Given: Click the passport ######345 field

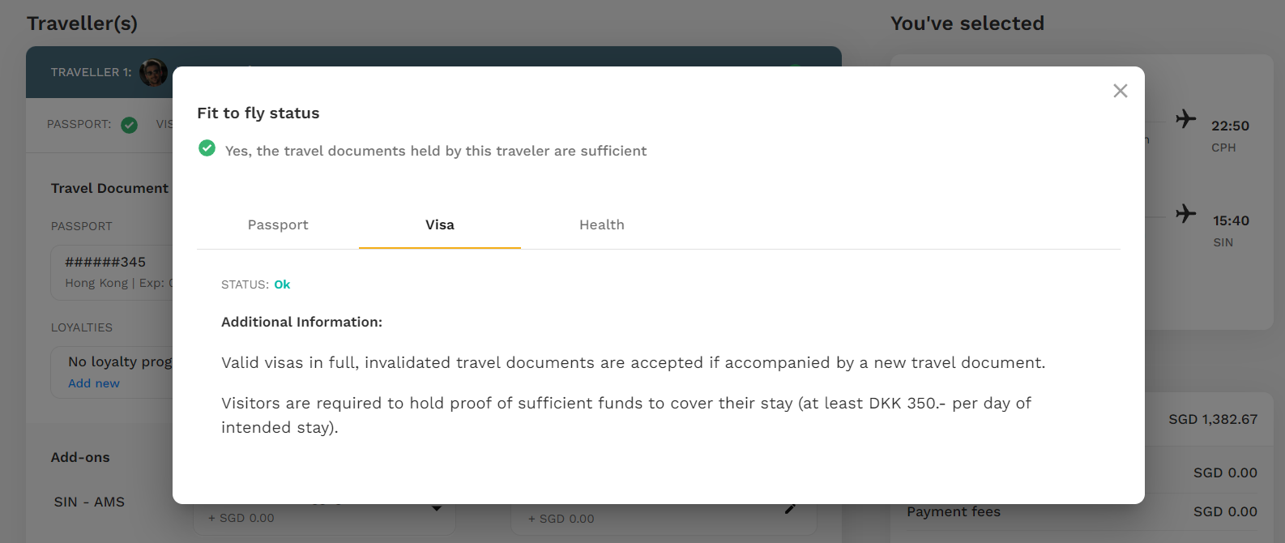Looking at the screenshot, I should [112, 272].
